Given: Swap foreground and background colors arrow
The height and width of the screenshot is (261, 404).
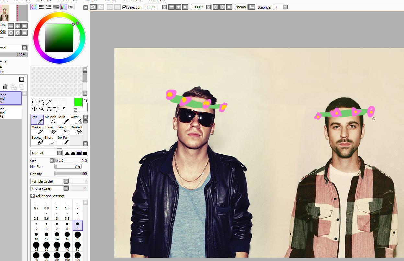Looking at the screenshot, I should click(85, 100).
